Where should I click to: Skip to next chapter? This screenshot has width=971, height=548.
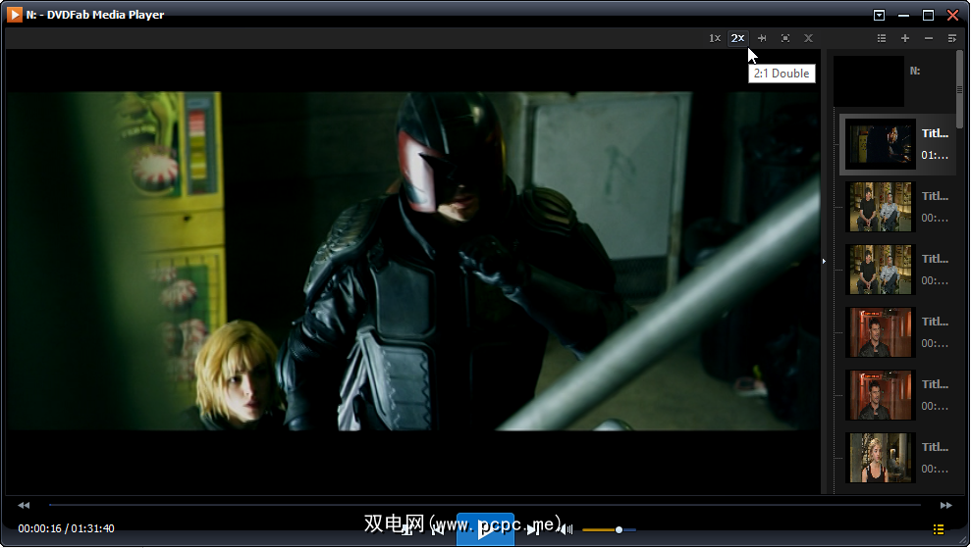[x=532, y=529]
